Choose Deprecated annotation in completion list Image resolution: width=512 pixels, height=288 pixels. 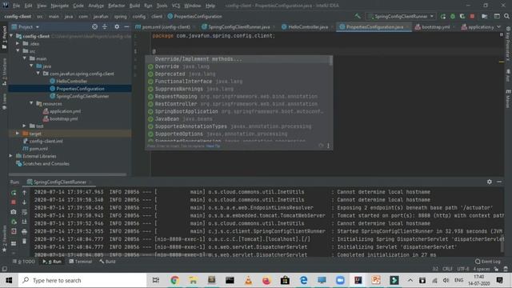(238, 74)
